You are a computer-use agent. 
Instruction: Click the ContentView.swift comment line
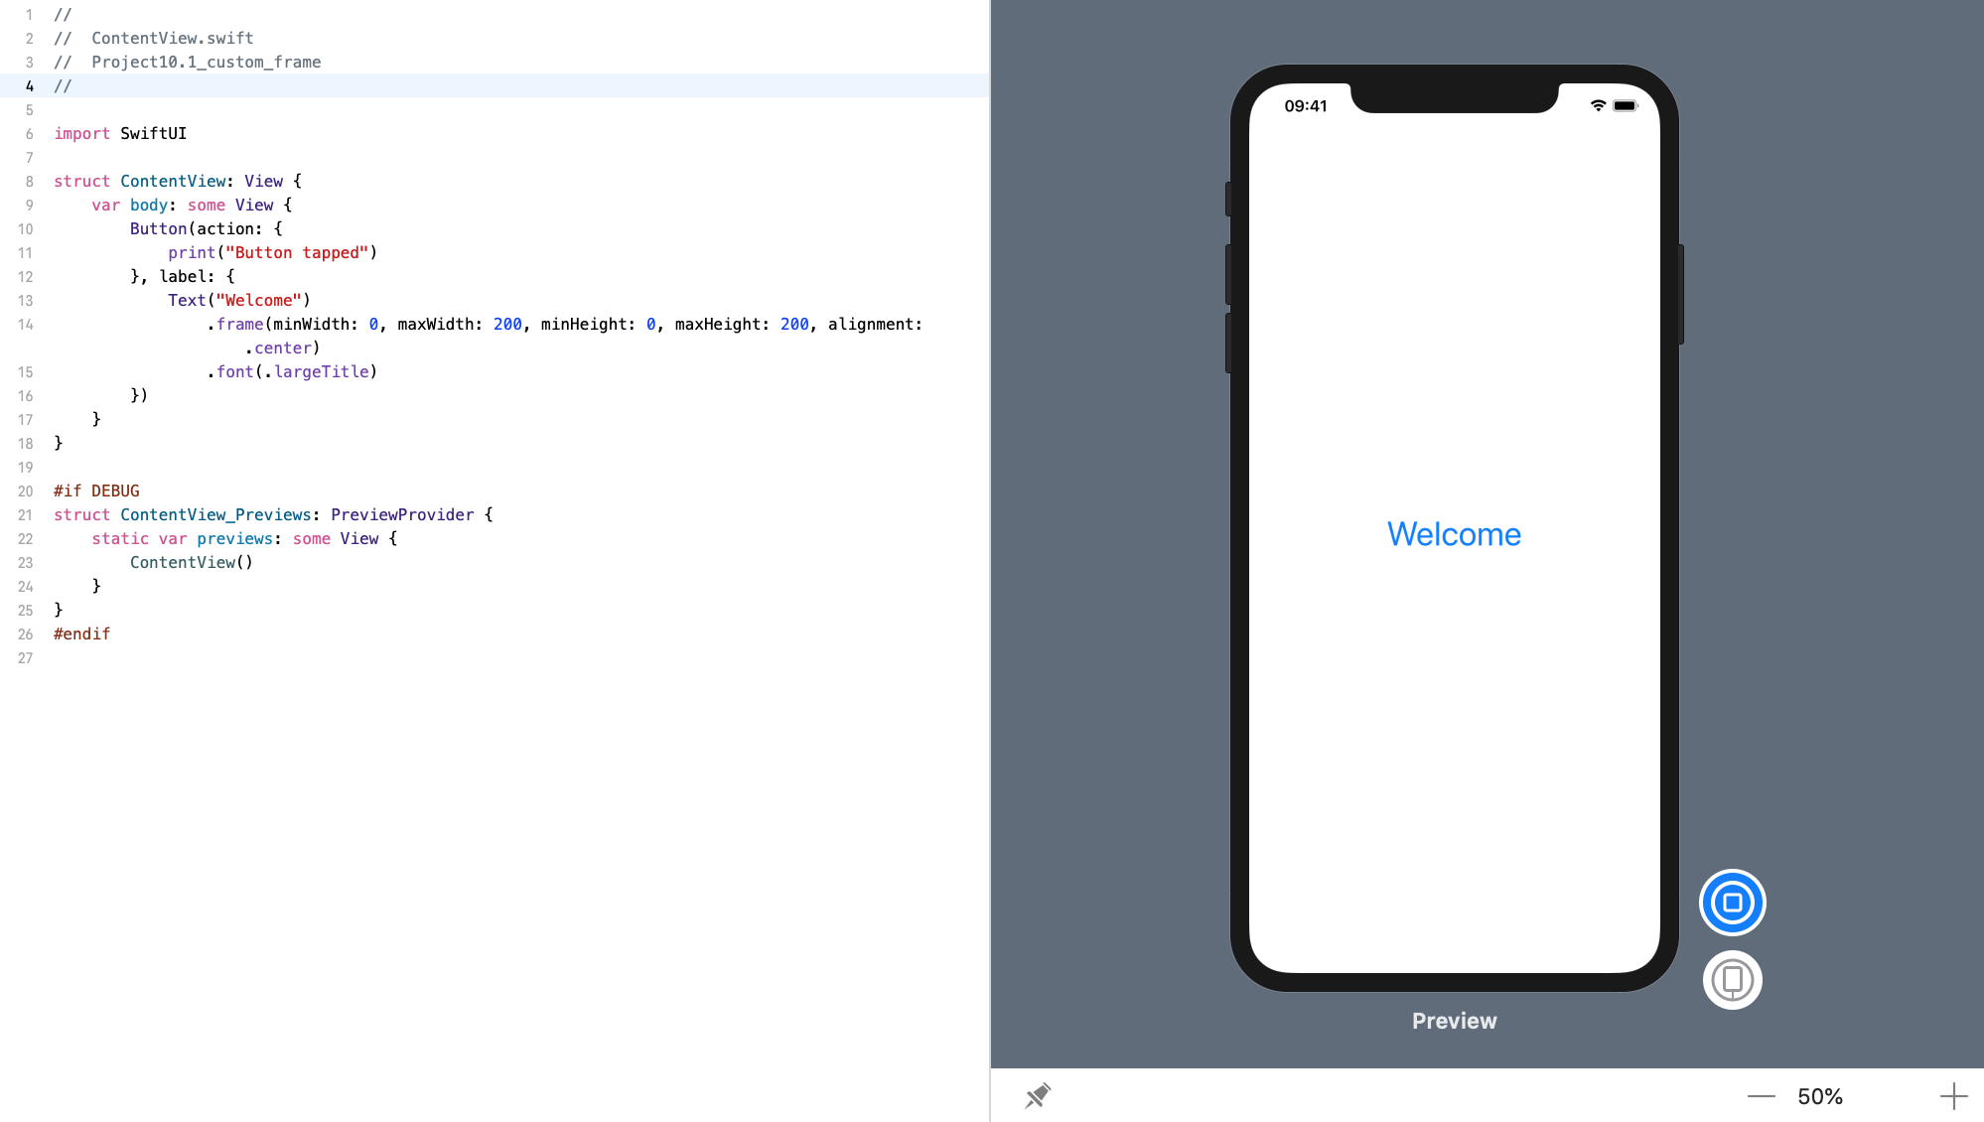click(154, 38)
